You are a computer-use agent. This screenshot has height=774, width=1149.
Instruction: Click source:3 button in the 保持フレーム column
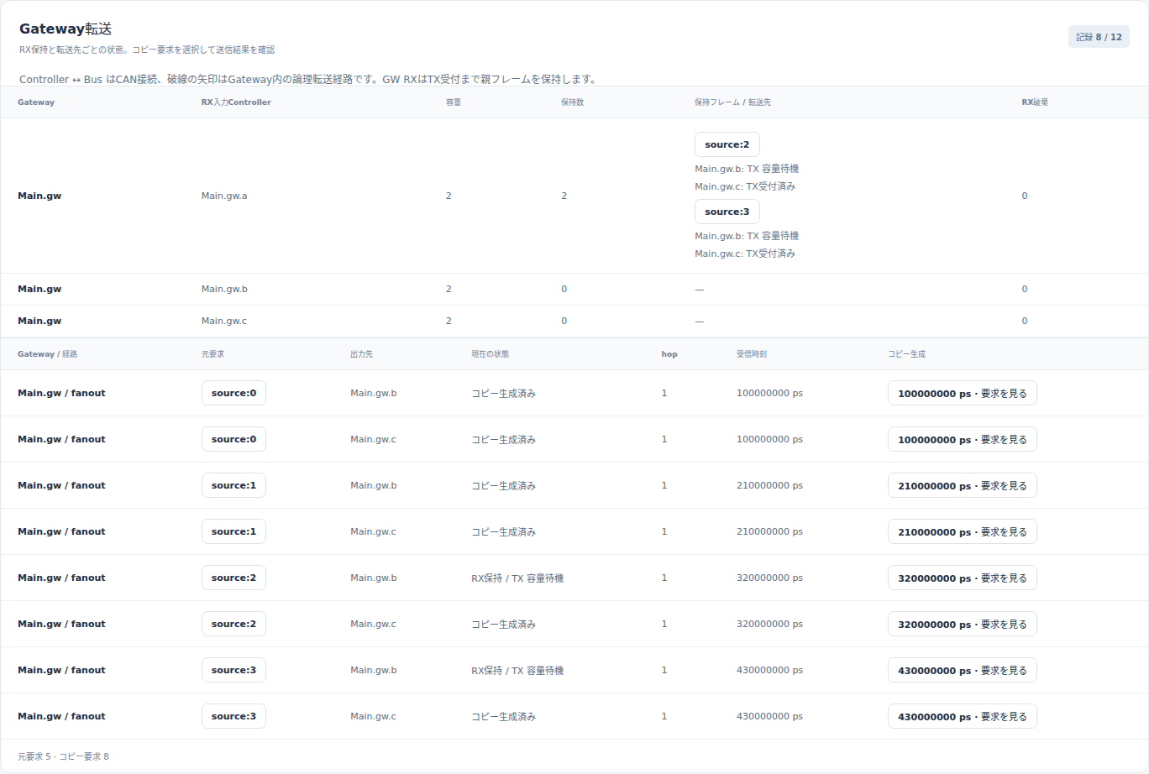click(727, 212)
